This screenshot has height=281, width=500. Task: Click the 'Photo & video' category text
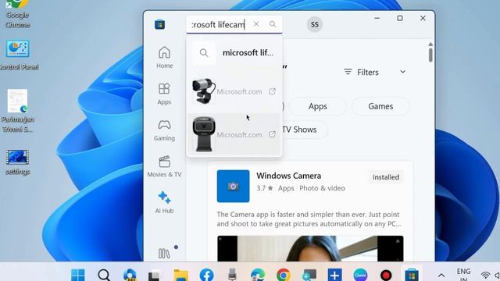click(x=322, y=188)
